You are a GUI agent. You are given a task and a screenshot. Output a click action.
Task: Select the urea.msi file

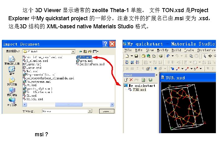point(84,61)
